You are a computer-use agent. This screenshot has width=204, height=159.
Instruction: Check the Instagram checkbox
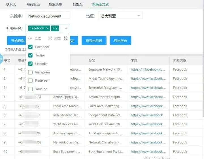[x=30, y=72]
